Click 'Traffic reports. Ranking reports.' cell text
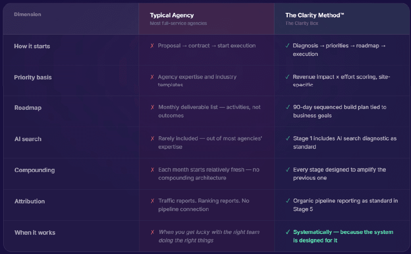The height and width of the screenshot is (254, 411). coord(203,205)
